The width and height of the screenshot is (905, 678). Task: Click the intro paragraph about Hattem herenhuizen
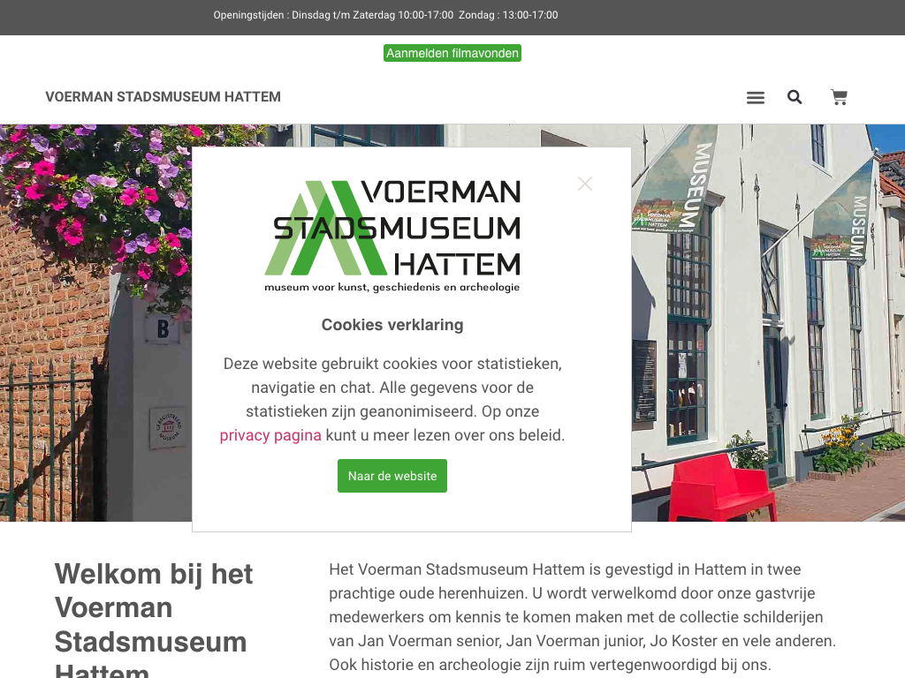(x=583, y=617)
